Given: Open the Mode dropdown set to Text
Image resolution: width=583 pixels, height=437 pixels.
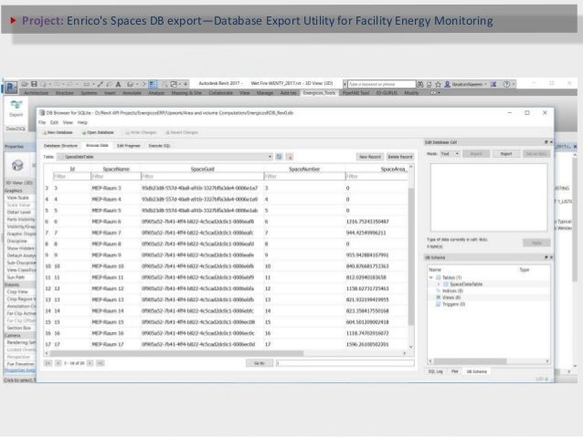Looking at the screenshot, I should (450, 153).
